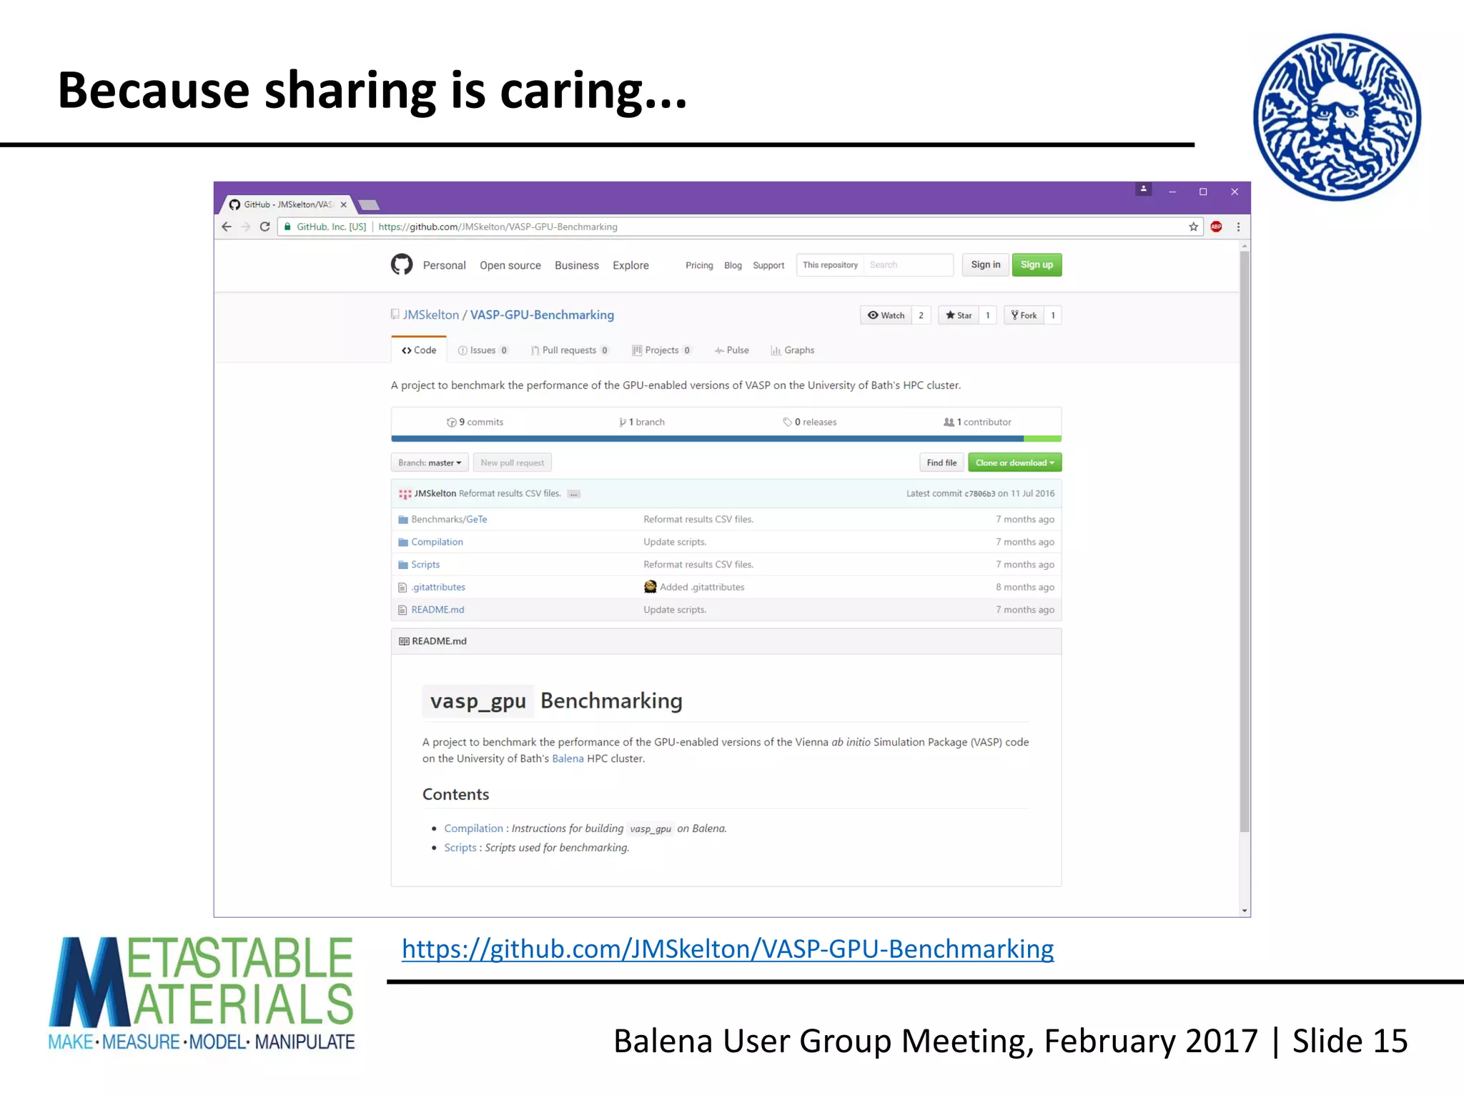Click the scrollbar down arrow
Viewport: 1464px width, 1098px height.
(x=1245, y=911)
